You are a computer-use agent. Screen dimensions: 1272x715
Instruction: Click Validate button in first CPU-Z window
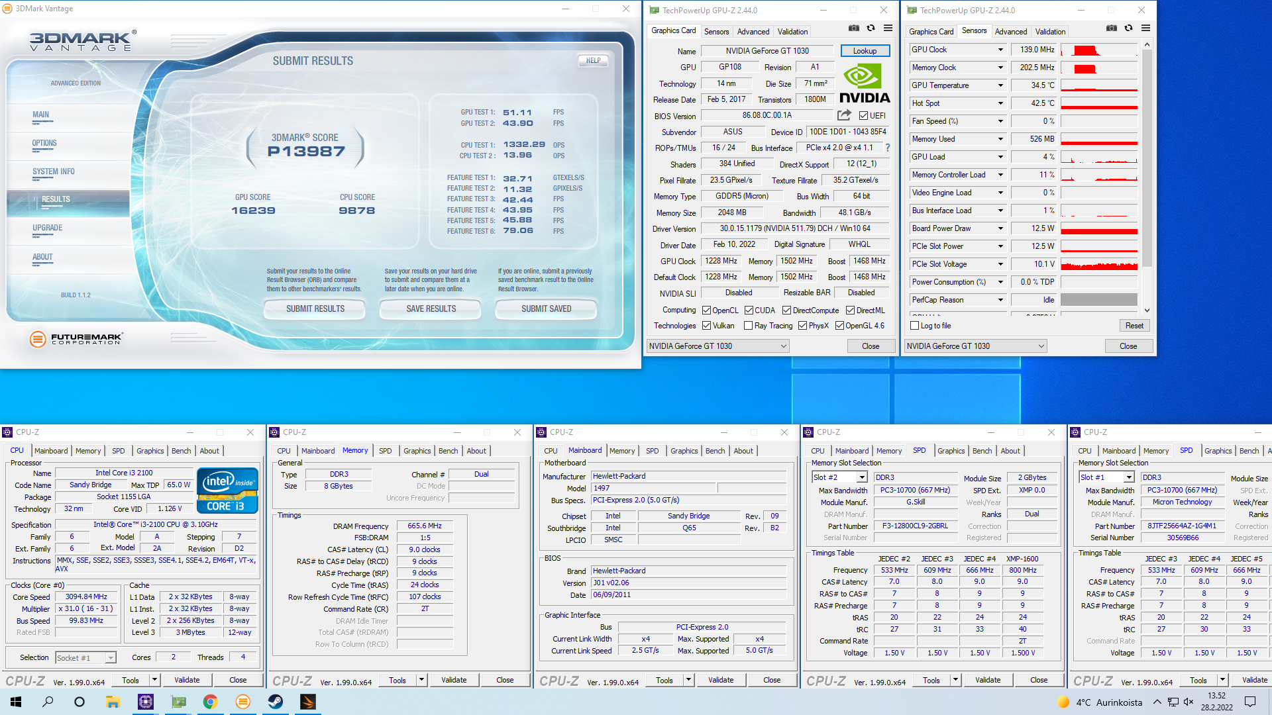[x=187, y=680]
